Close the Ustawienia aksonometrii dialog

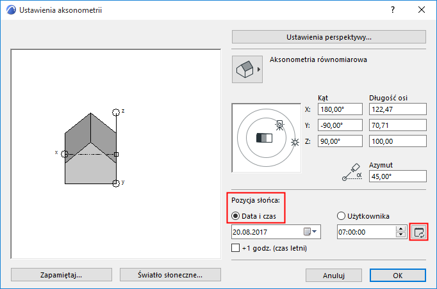click(x=422, y=10)
